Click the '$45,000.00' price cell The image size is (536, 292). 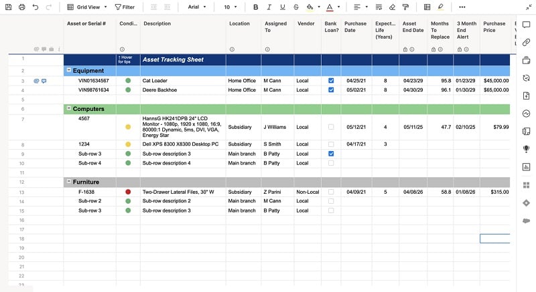click(x=496, y=81)
